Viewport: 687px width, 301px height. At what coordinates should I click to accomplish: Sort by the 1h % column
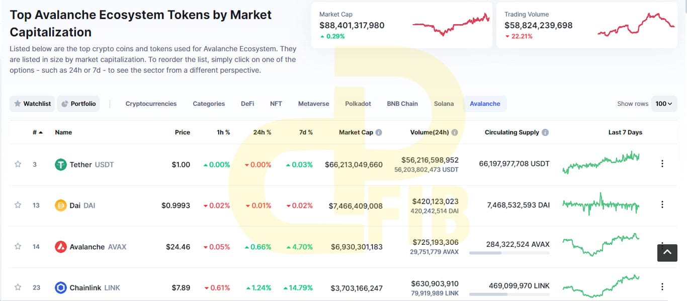click(223, 132)
